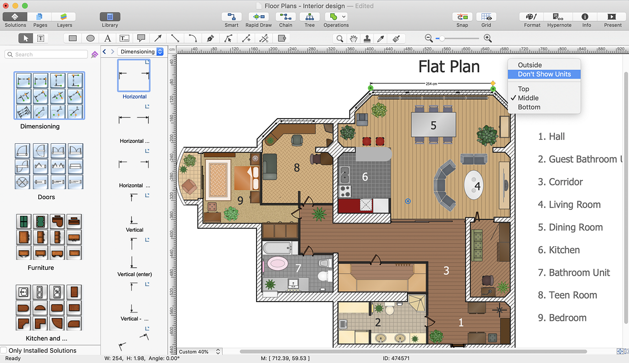Image resolution: width=629 pixels, height=363 pixels.
Task: Open the Kitchen and dining thumbnail
Action: [x=49, y=308]
